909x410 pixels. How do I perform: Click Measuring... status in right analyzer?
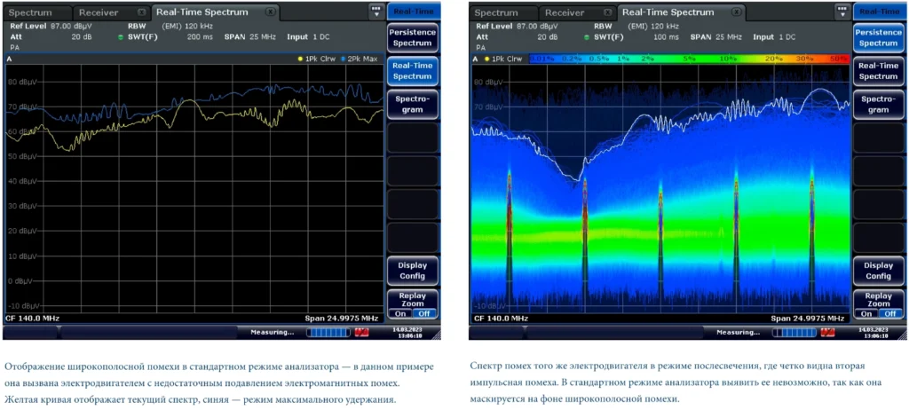(738, 332)
